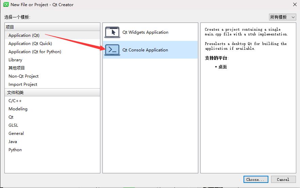Select Application (Qt for Python) category
The width and height of the screenshot is (300, 188).
click(52, 52)
